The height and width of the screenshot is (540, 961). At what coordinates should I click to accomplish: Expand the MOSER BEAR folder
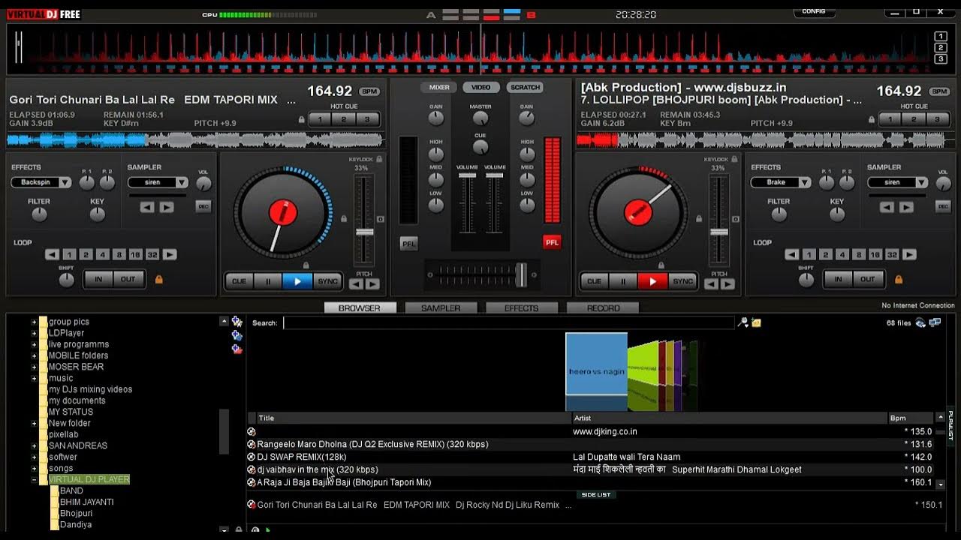pyautogui.click(x=34, y=367)
